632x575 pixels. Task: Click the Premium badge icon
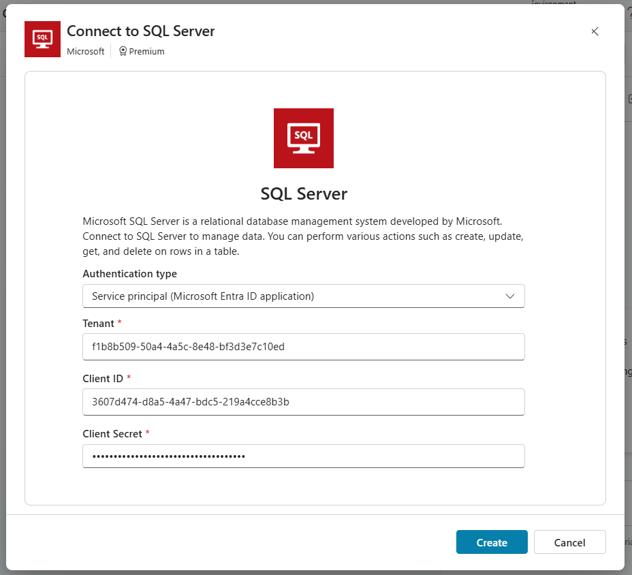123,51
